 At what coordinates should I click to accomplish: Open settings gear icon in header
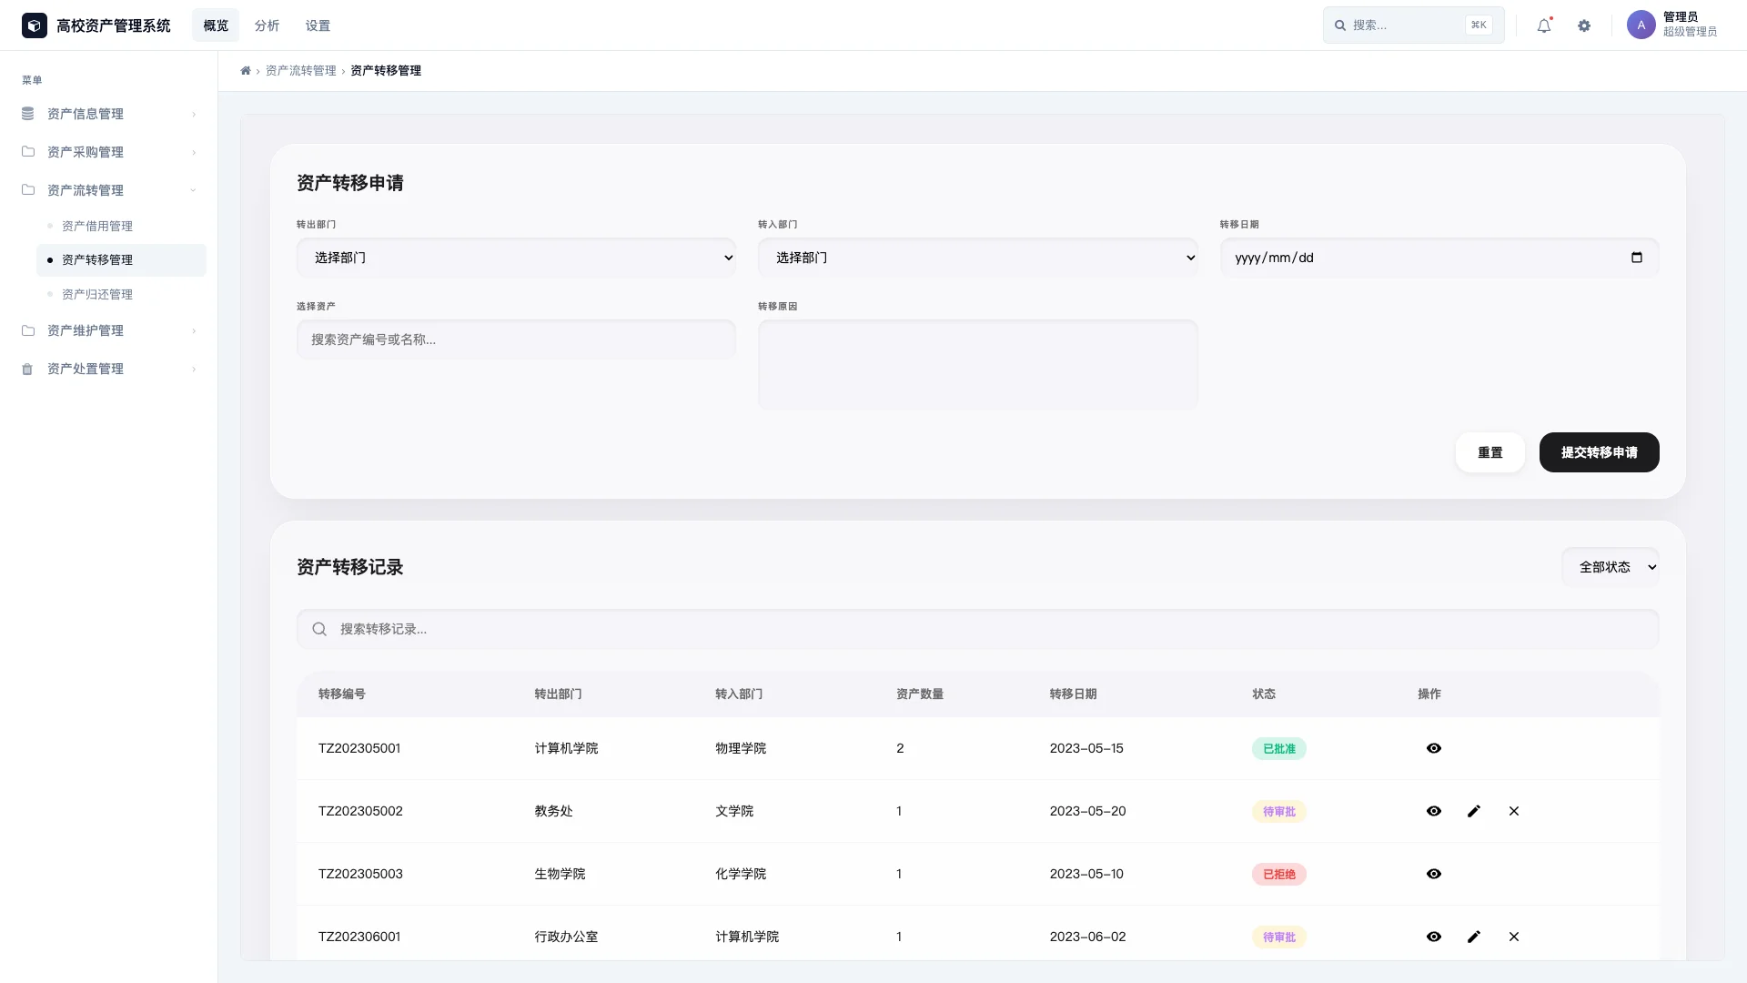[1584, 25]
